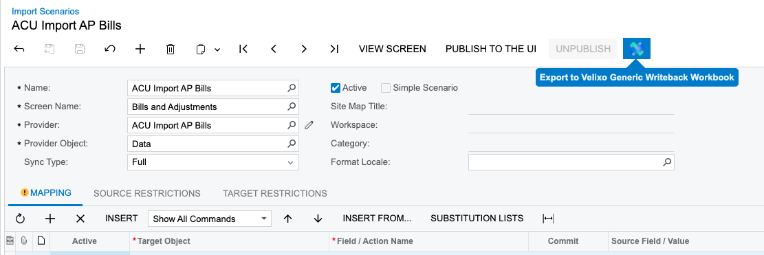This screenshot has height=255, width=764.
Task: Switch to the Source Restrictions tab
Action: tap(147, 193)
